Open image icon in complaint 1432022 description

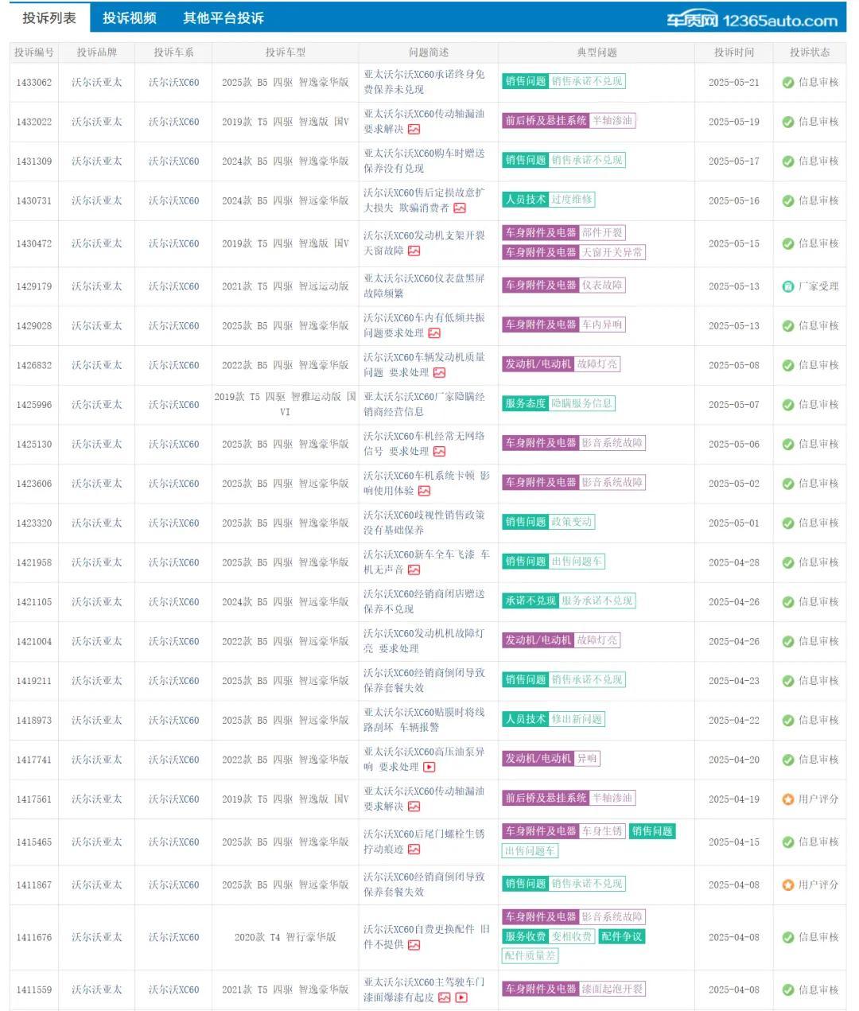tap(414, 130)
